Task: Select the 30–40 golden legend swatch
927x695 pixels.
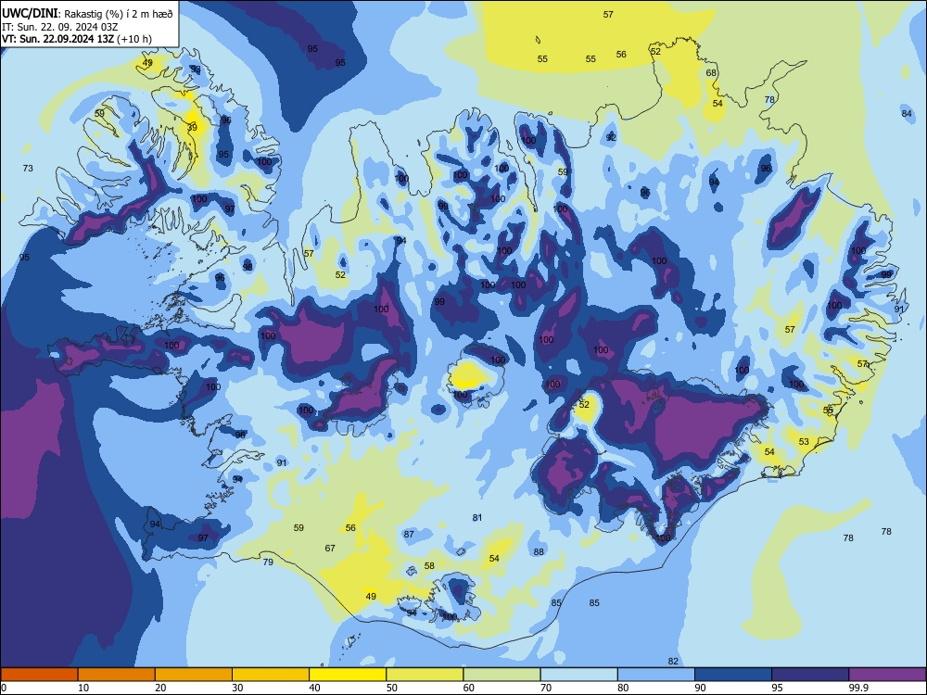Action: click(x=271, y=675)
